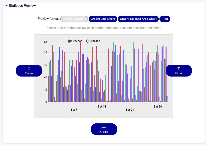
Task: Click the '48' y-axis maximum value
Action: [45, 42]
